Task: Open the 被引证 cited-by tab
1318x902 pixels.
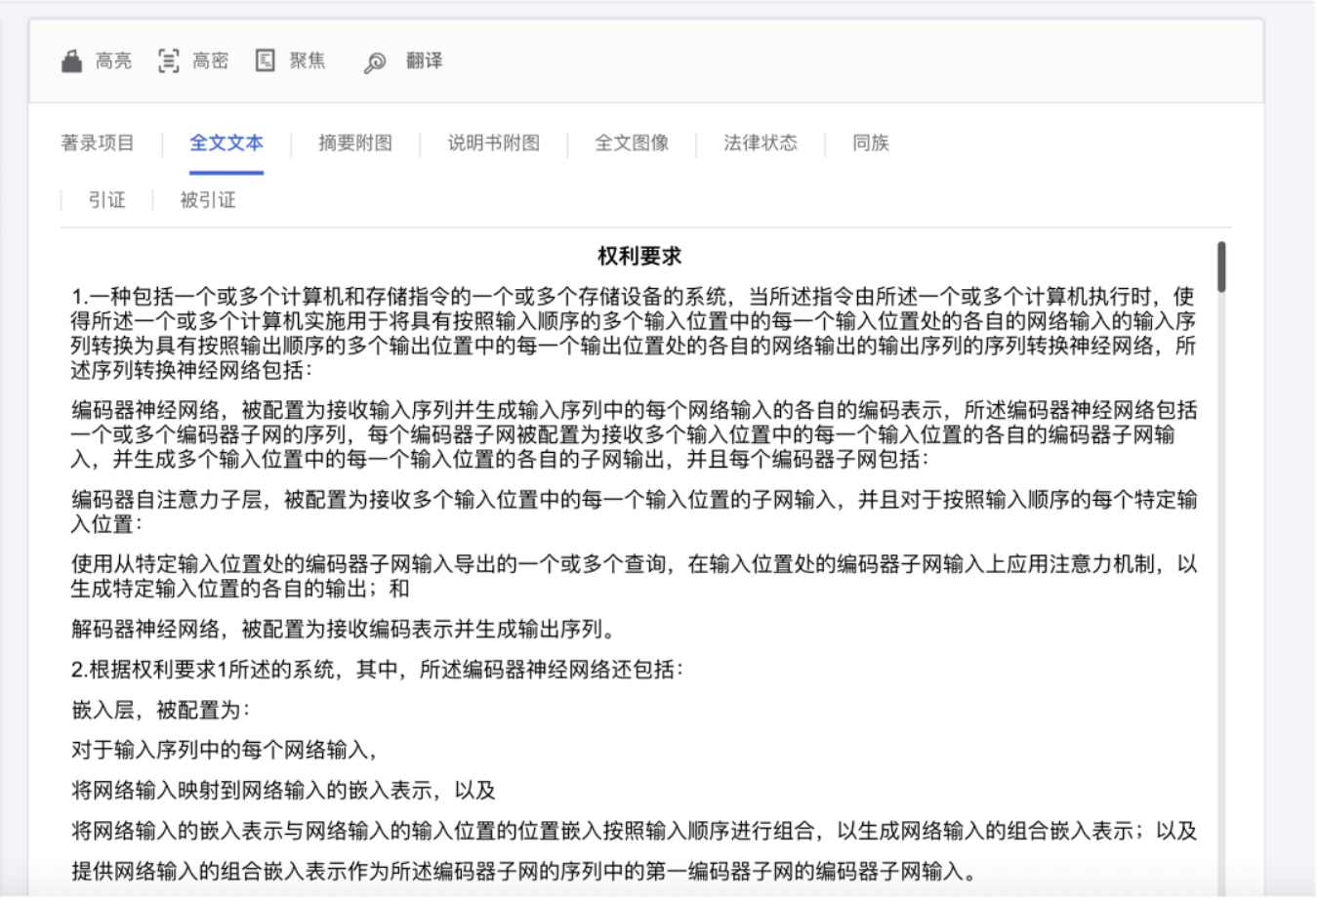Action: coord(208,200)
